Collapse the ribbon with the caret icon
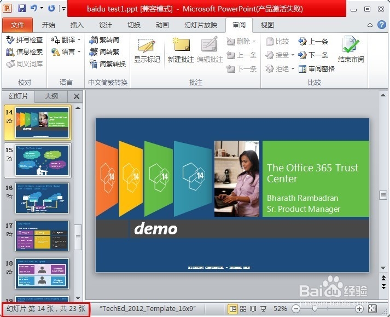This screenshot has width=390, height=317. coord(370,25)
